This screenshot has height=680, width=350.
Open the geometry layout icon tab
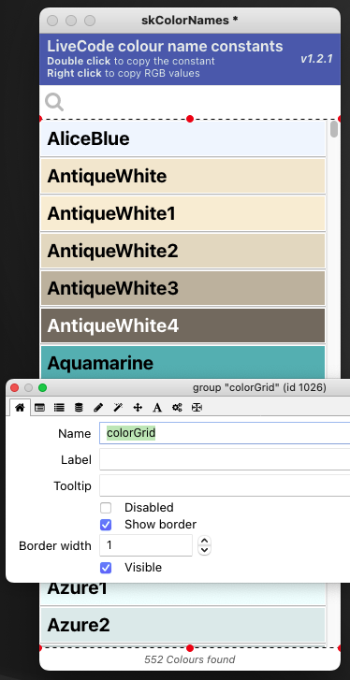click(197, 408)
